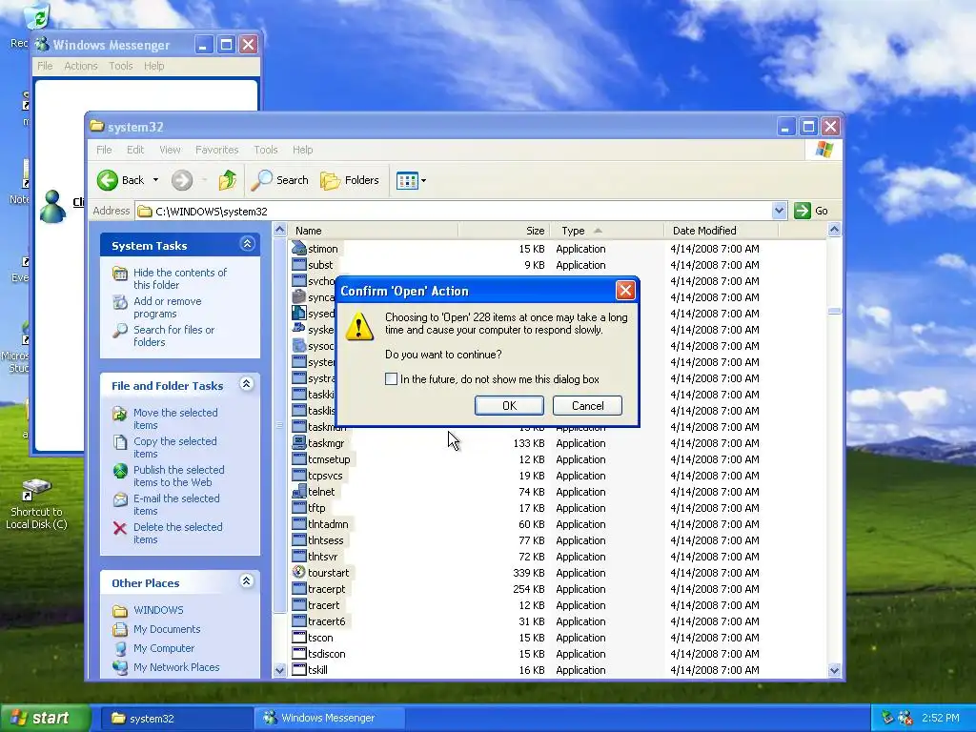Click in the Address input field
Viewport: 976px width, 732px height.
(453, 211)
